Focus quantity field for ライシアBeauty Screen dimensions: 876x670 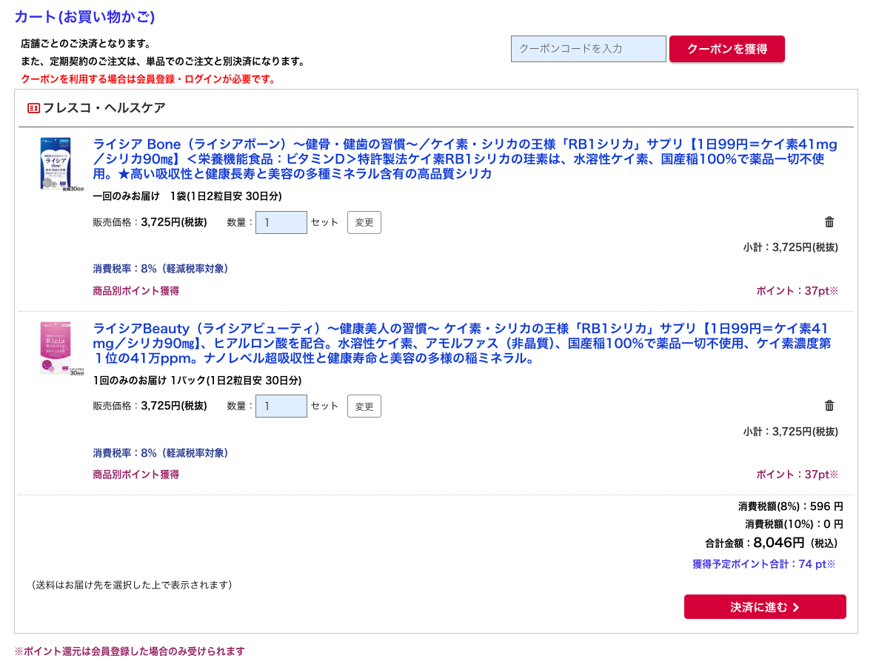[x=281, y=406]
